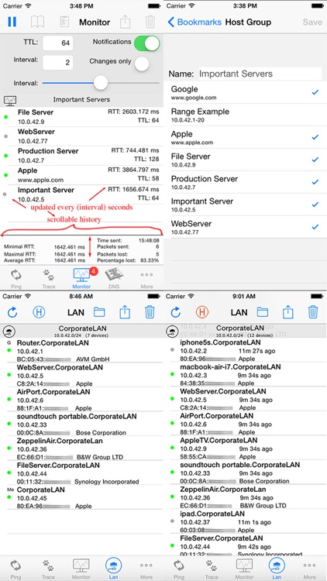Viewport: 327px width, 581px height.
Task: Open Ping tab on the Monitor screen
Action: (x=16, y=279)
